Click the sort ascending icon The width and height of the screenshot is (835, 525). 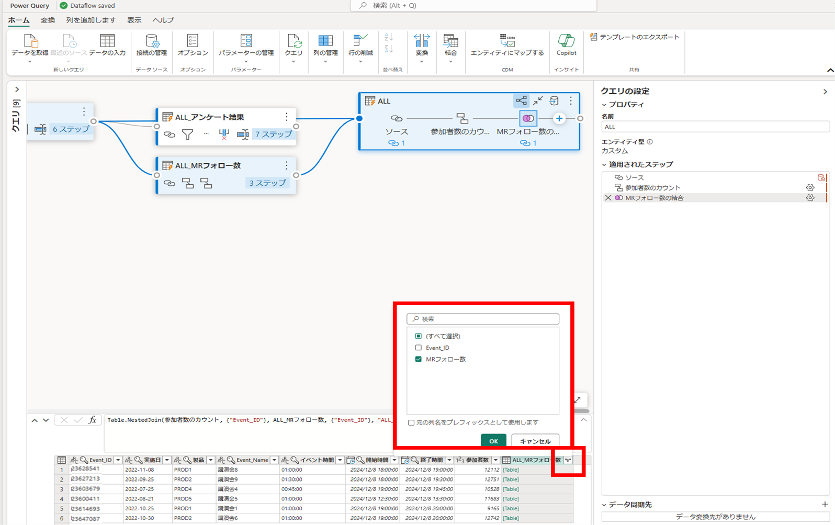[388, 37]
